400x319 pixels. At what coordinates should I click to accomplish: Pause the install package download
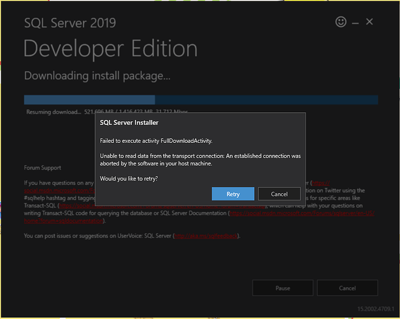283,288
